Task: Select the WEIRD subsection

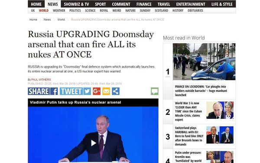Action: 117,10
